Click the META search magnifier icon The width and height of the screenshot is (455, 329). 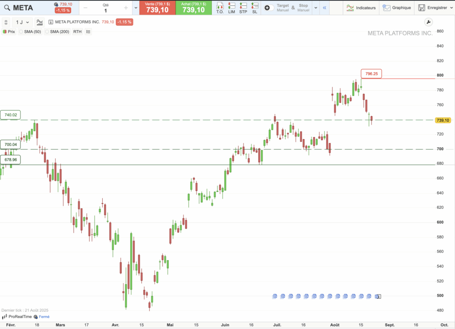pos(7,8)
